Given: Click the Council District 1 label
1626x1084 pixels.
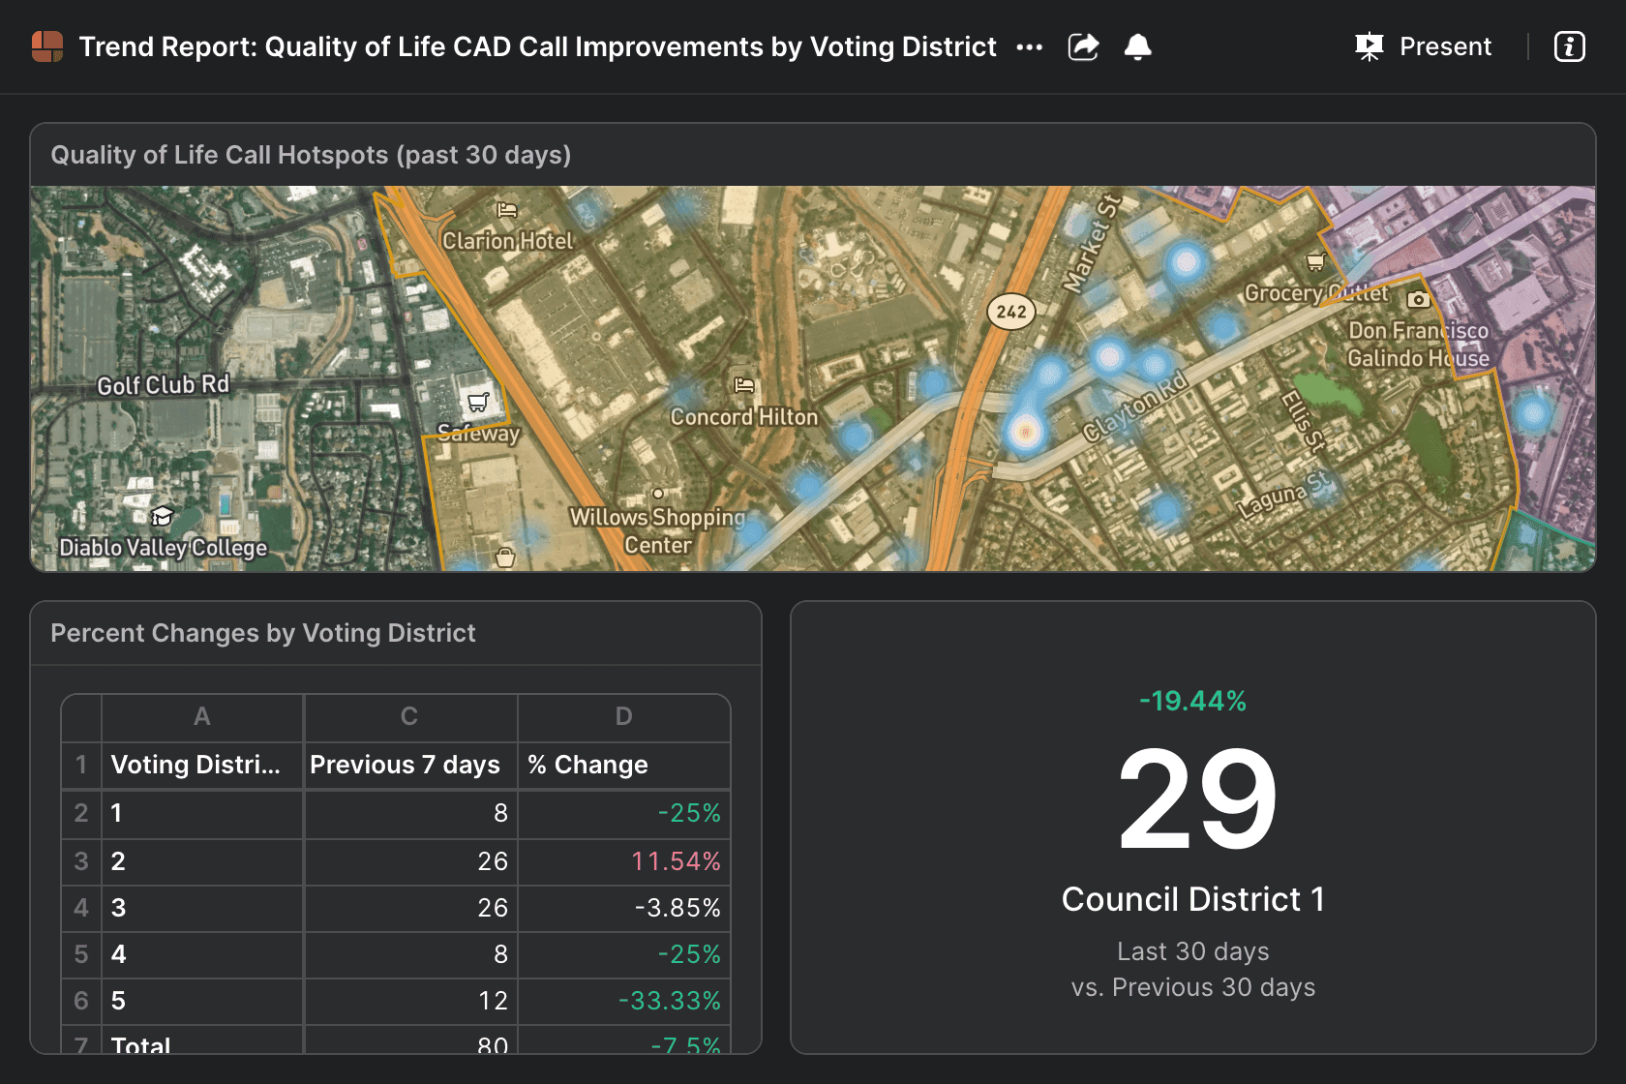Looking at the screenshot, I should click(1192, 899).
